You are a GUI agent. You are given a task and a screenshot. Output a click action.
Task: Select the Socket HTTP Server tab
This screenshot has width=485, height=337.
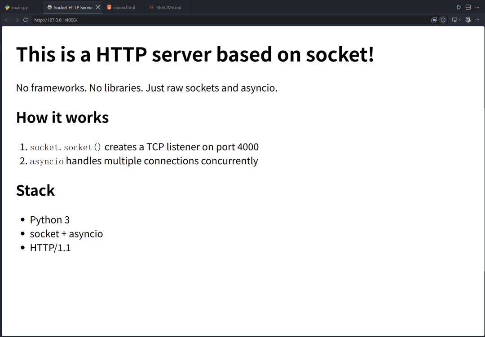pyautogui.click(x=73, y=8)
